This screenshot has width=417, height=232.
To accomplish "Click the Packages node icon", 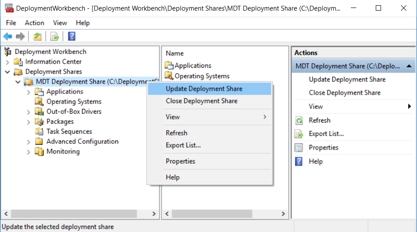I will pyautogui.click(x=39, y=122).
